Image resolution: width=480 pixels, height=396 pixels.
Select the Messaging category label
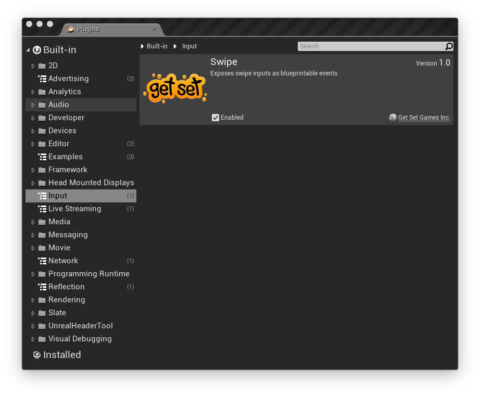click(x=68, y=235)
